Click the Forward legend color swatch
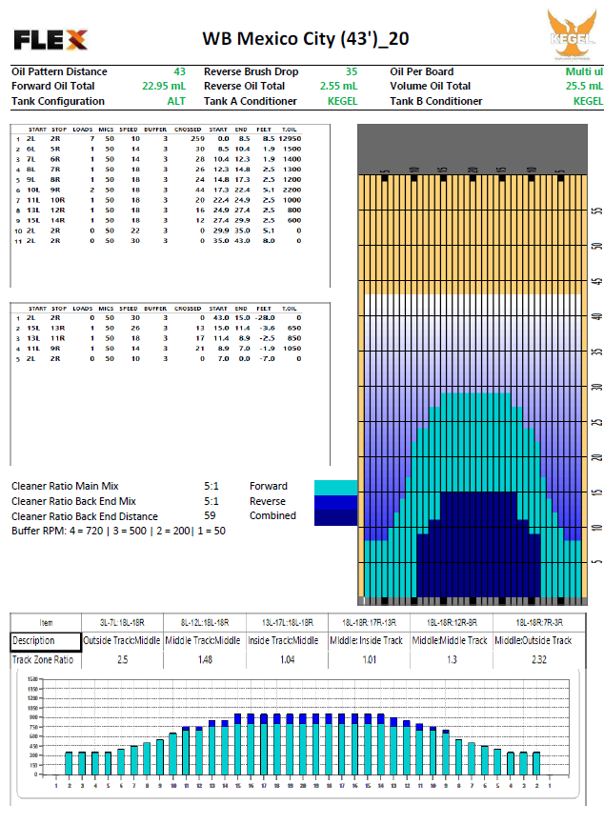The width and height of the screenshot is (604, 824). (x=335, y=487)
